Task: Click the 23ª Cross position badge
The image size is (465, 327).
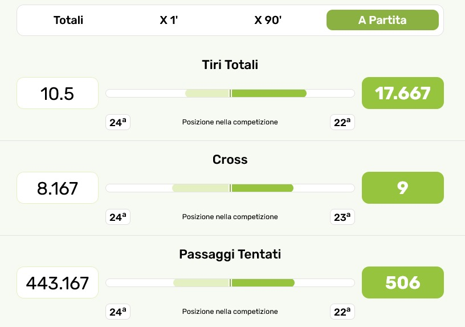Action: 342,217
